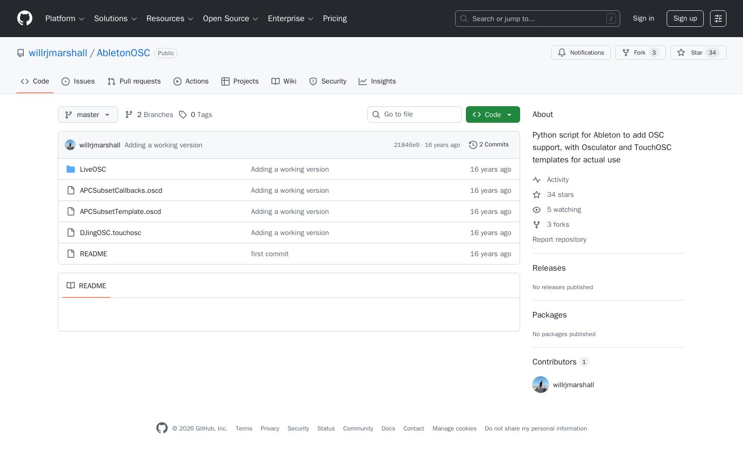The width and height of the screenshot is (743, 464).
Task: Expand the Solutions menu
Action: (116, 19)
